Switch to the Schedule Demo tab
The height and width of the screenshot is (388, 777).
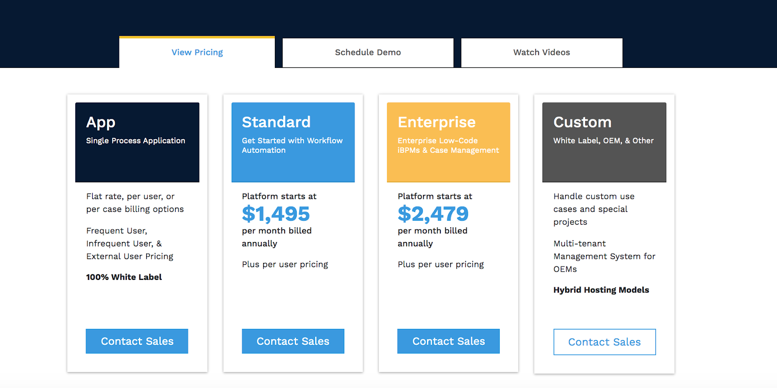[x=368, y=52]
